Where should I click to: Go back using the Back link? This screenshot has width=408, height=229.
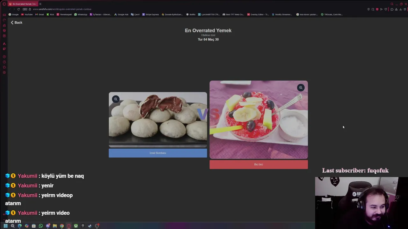(16, 23)
